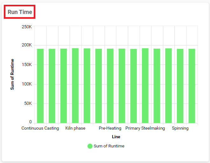Click the last bar on the right
210x163 pixels.
pos(192,86)
